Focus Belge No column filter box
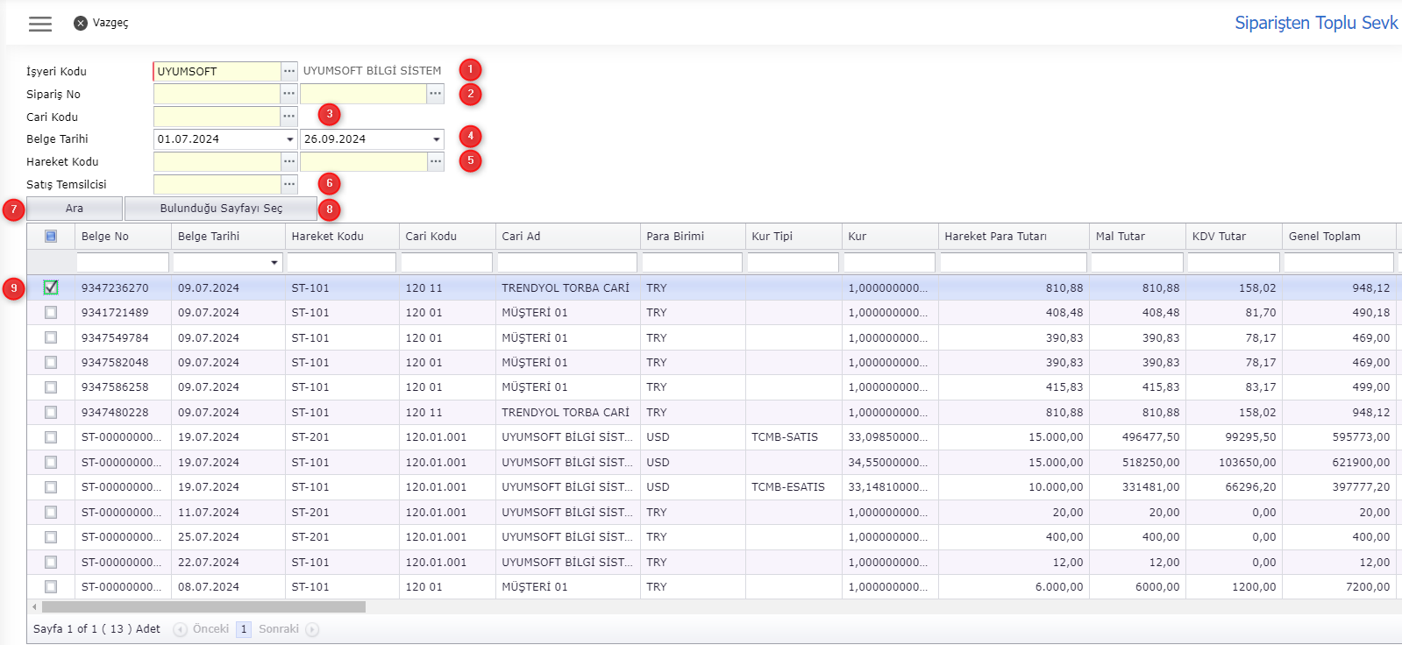 click(123, 262)
